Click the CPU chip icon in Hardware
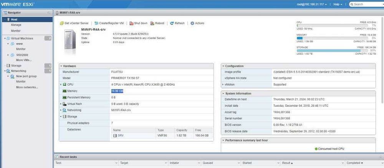Viewport: 384px width, 168px height. [x=65, y=85]
